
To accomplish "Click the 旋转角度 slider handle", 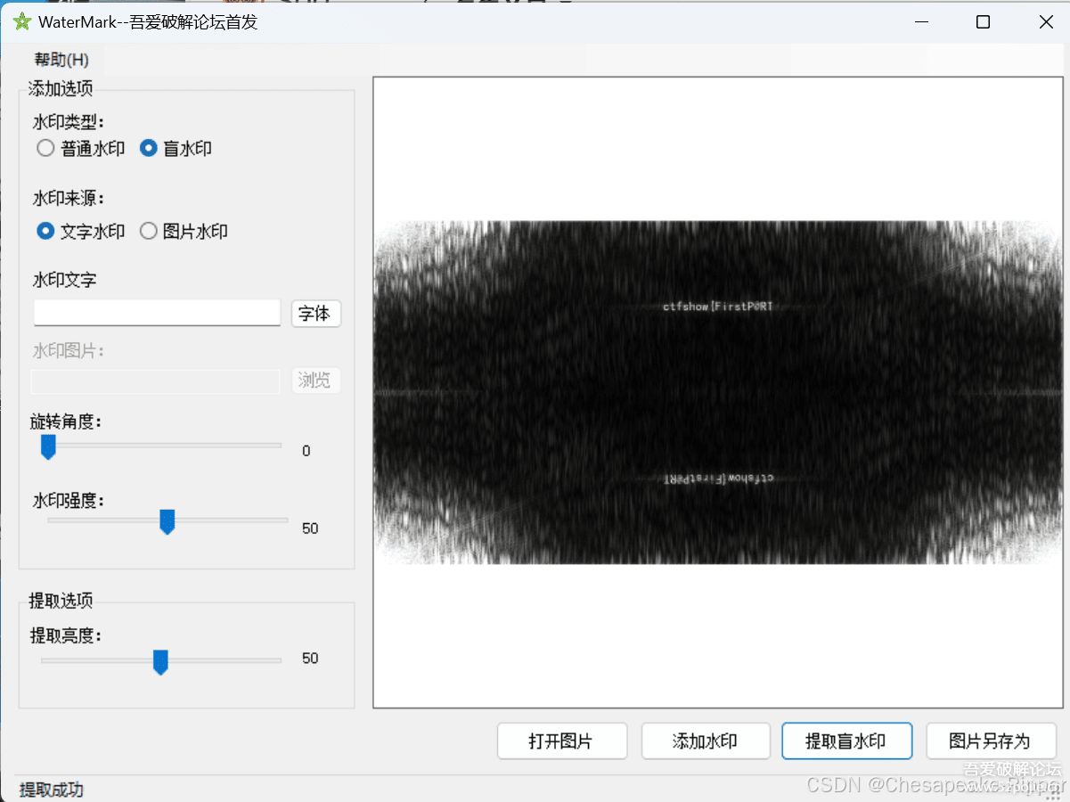I will (x=49, y=447).
